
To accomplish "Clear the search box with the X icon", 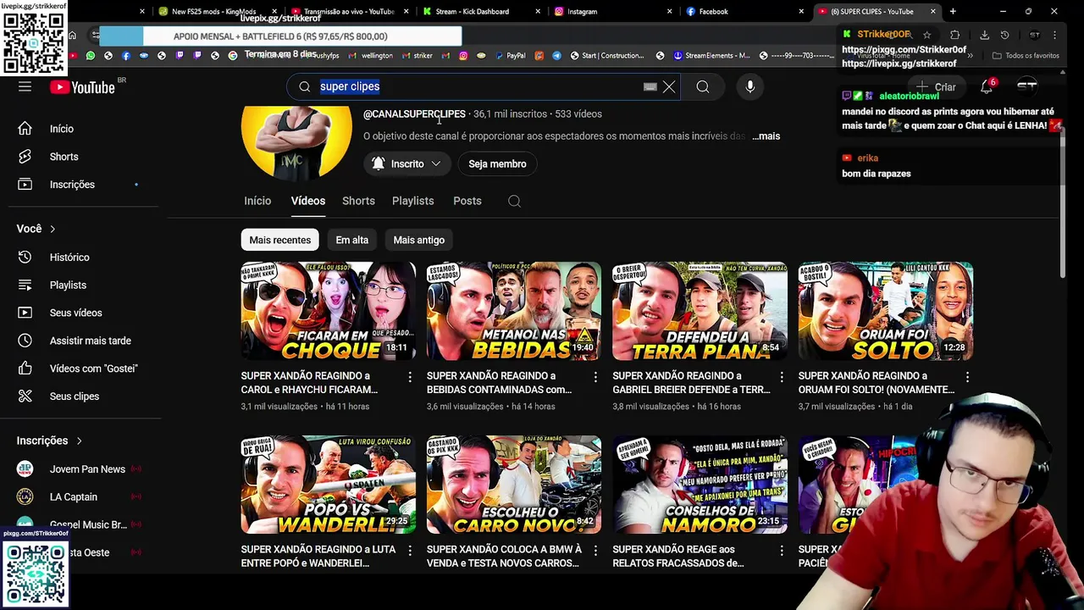I will pyautogui.click(x=669, y=86).
